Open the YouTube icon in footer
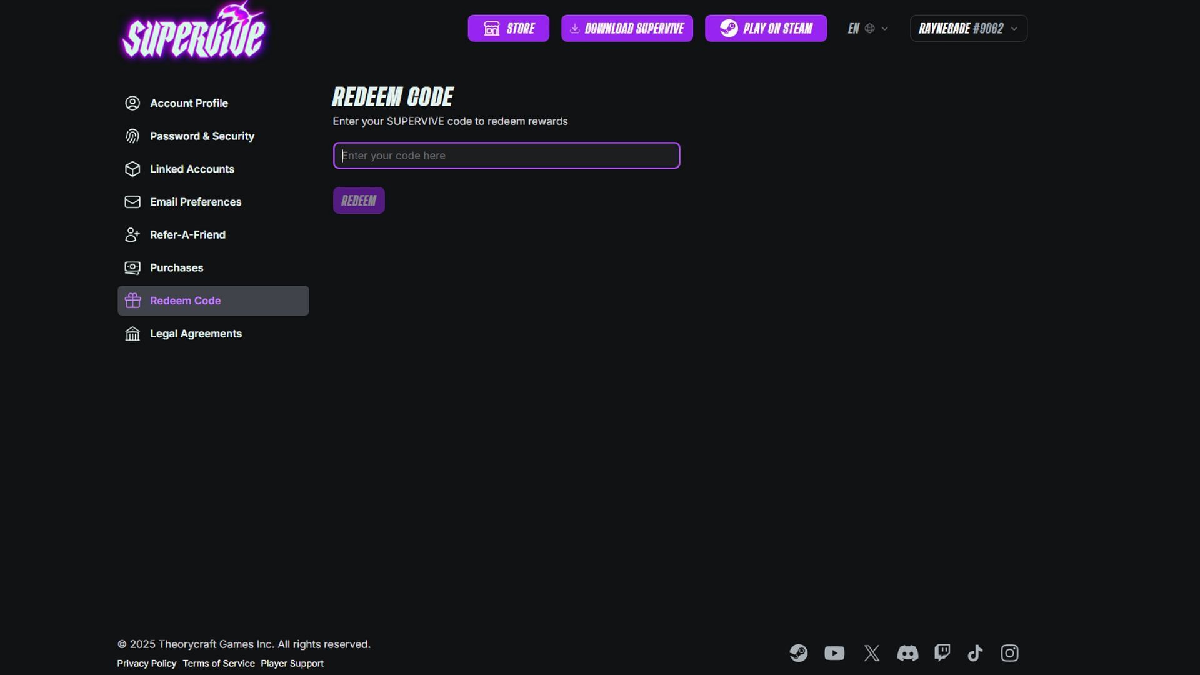The width and height of the screenshot is (1200, 675). tap(834, 653)
